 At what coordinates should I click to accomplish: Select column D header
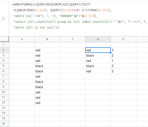(98, 39)
